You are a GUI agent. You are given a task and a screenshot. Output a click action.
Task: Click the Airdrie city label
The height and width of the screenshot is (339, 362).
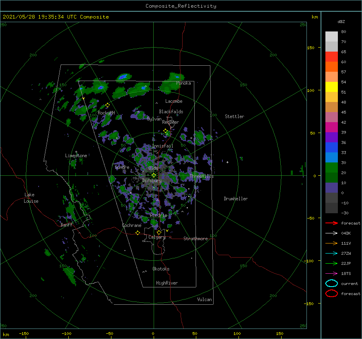[158, 215]
